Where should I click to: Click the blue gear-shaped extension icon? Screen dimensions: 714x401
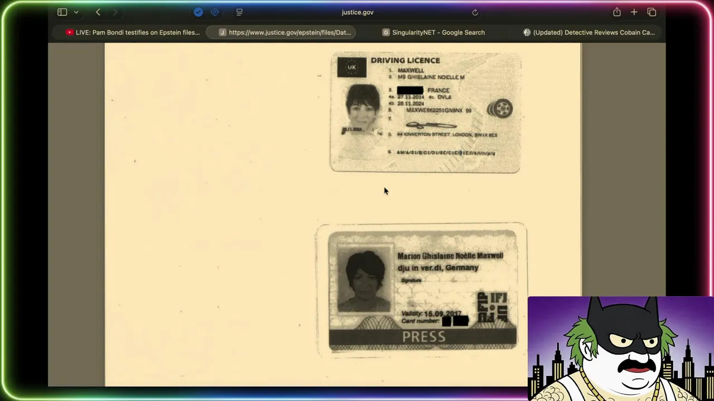pyautogui.click(x=215, y=12)
